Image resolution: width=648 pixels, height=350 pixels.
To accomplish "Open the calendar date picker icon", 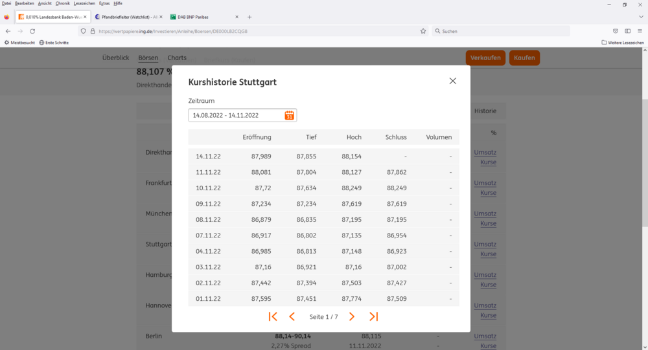I will tap(289, 115).
